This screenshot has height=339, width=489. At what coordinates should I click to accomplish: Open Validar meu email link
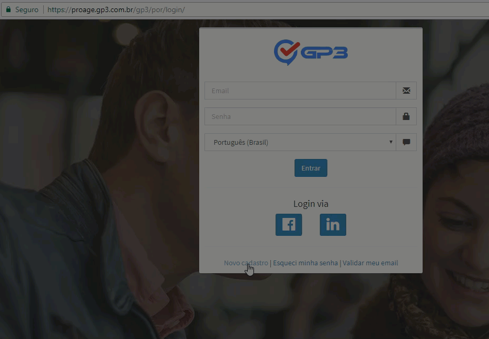(x=370, y=263)
